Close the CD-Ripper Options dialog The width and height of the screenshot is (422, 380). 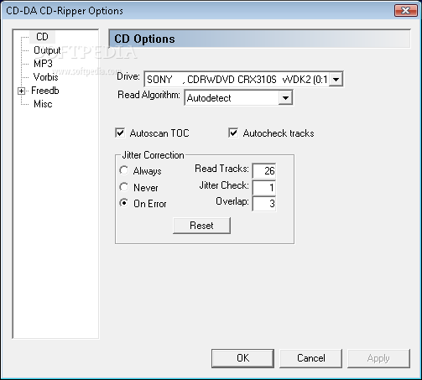click(x=405, y=11)
